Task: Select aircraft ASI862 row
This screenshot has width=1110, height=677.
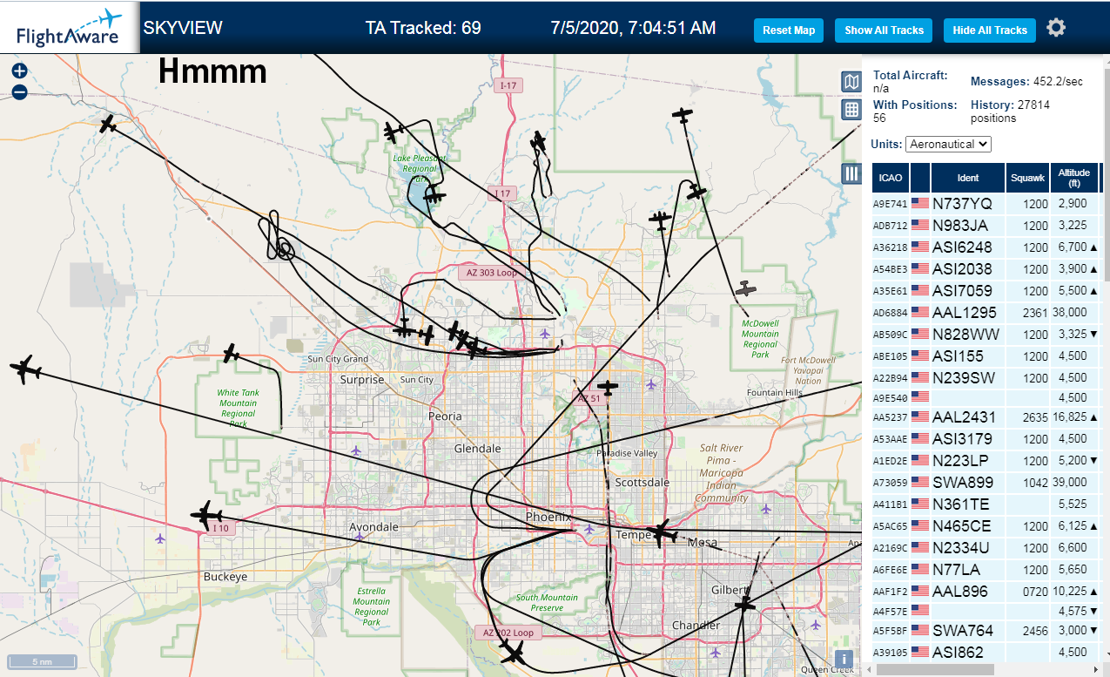Action: tap(988, 653)
